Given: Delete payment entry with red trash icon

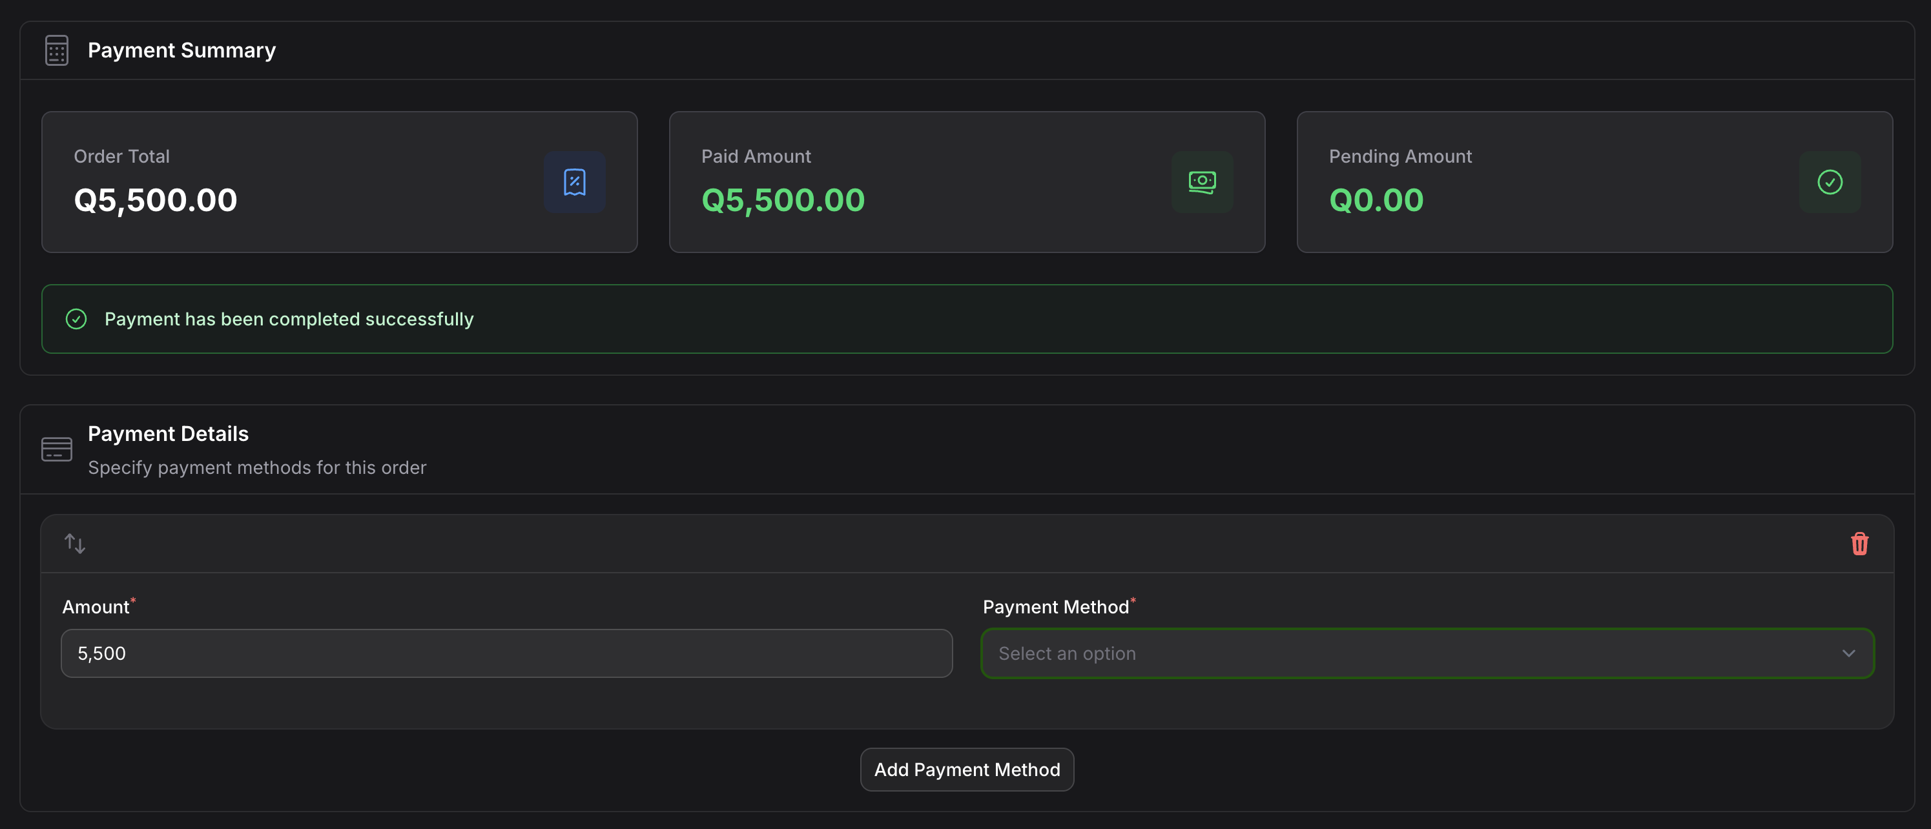Looking at the screenshot, I should click(x=1859, y=544).
